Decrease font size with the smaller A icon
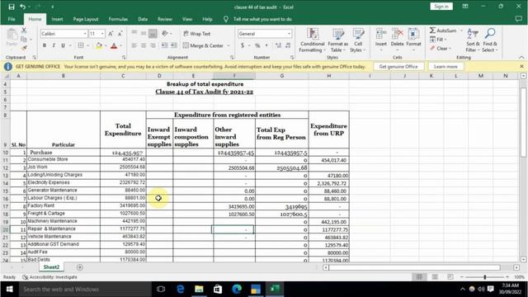The height and width of the screenshot is (297, 528). tap(120, 34)
